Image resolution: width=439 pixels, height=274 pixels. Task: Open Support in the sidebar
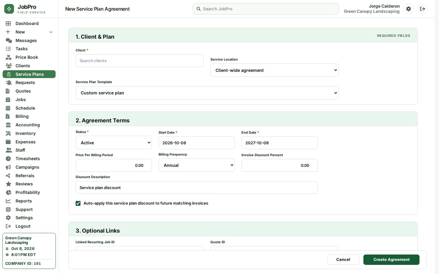[29, 209]
